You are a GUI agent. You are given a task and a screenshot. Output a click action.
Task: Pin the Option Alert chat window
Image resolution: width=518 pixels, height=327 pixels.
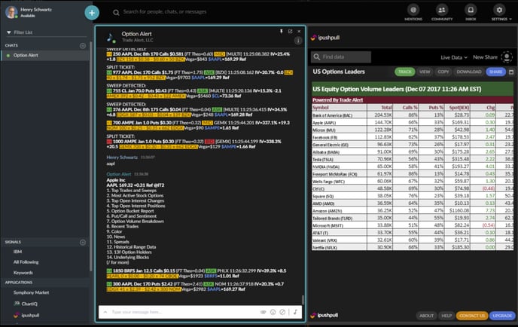(282, 32)
